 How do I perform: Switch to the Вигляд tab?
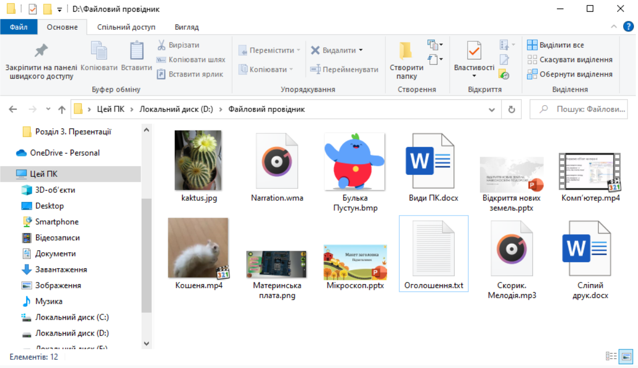pyautogui.click(x=186, y=27)
